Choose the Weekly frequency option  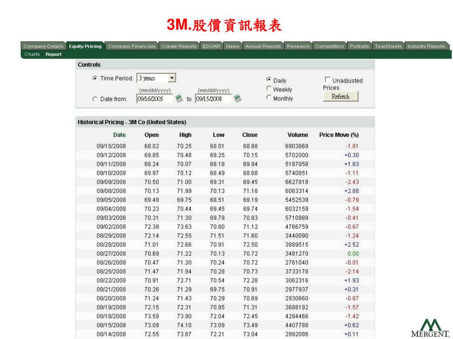(x=269, y=88)
